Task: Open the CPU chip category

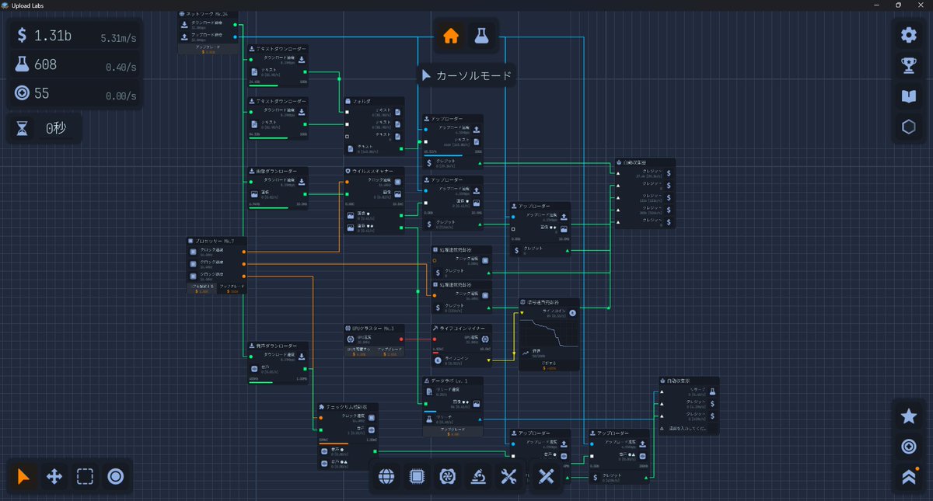Action: pyautogui.click(x=417, y=477)
